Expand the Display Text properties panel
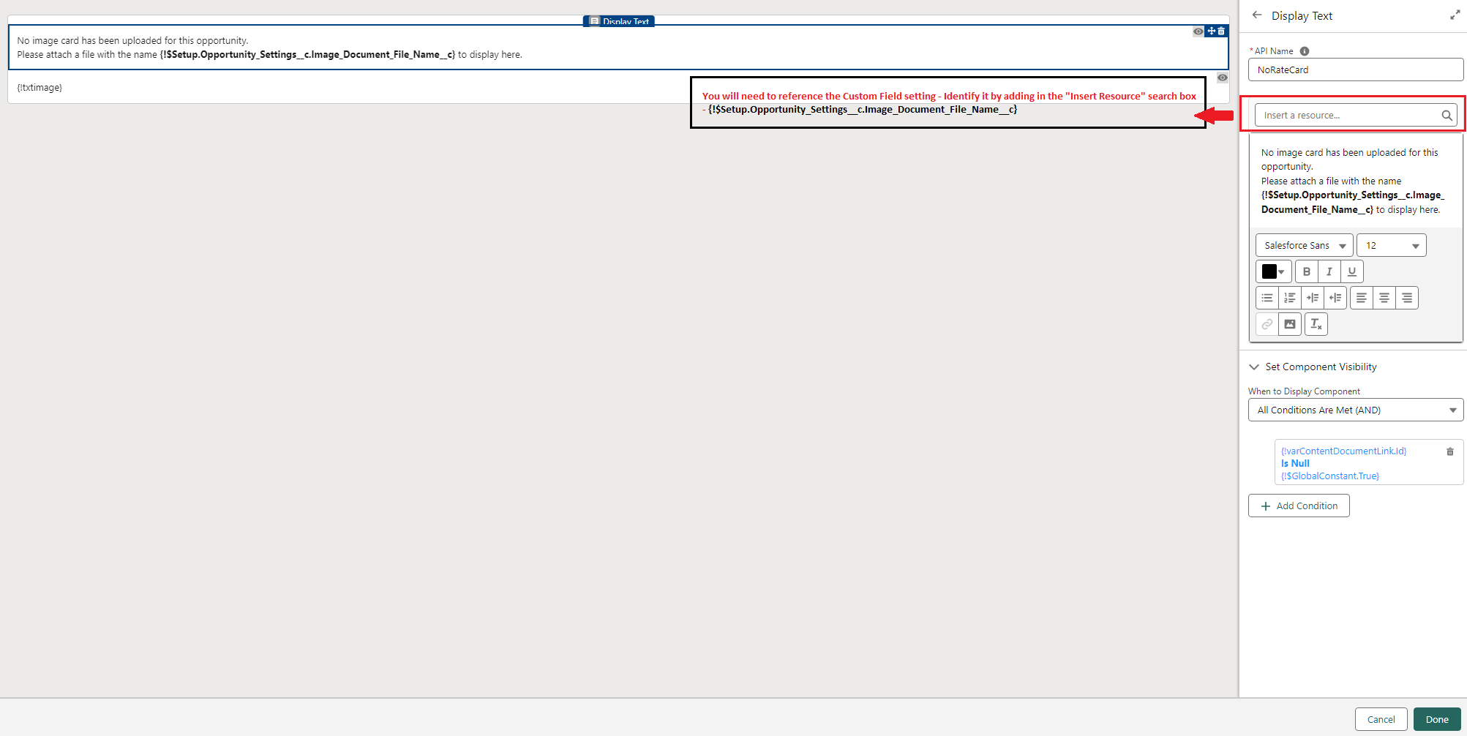The height and width of the screenshot is (736, 1467). coord(1455,15)
